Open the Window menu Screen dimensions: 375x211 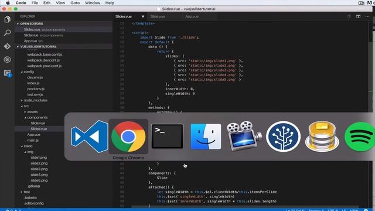coord(93,3)
